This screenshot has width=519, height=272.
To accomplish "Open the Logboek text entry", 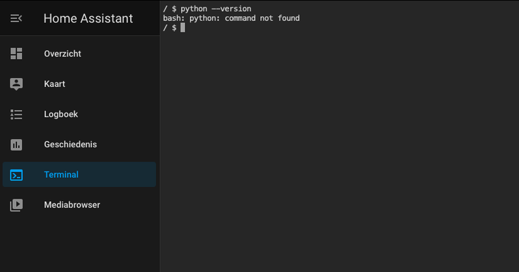I will coord(61,114).
